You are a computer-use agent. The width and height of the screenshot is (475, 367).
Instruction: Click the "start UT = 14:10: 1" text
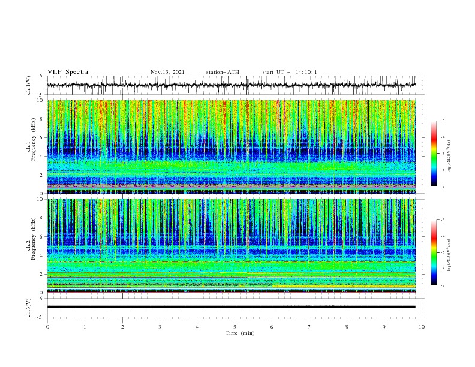click(x=290, y=72)
